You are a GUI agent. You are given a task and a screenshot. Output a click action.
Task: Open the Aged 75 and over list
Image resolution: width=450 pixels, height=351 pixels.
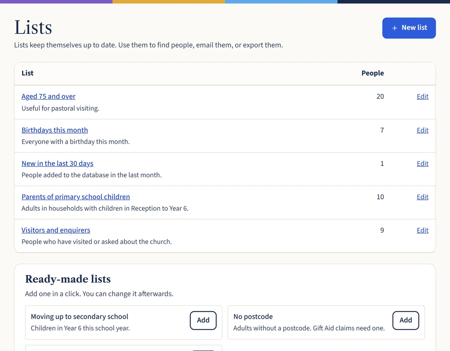coord(49,96)
